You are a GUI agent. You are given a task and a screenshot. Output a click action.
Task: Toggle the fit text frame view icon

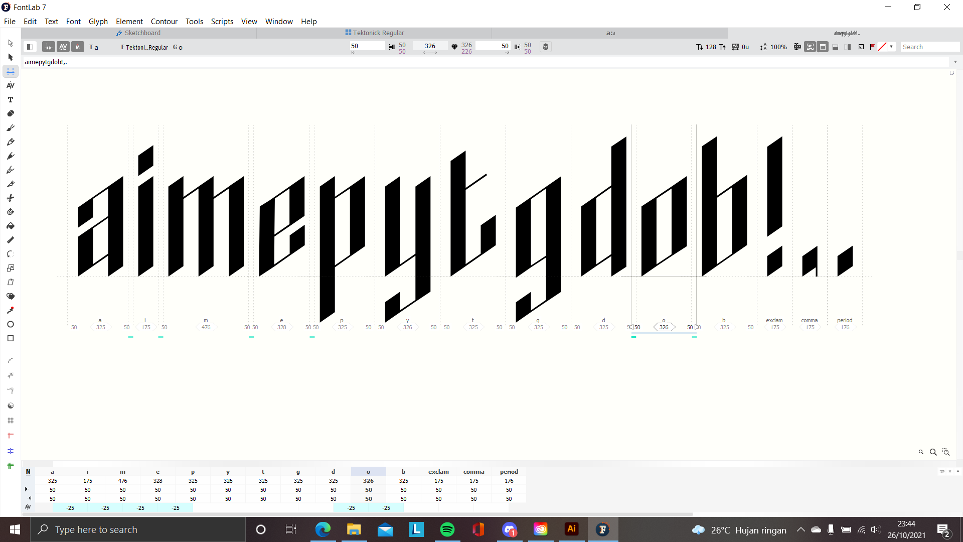coord(810,47)
